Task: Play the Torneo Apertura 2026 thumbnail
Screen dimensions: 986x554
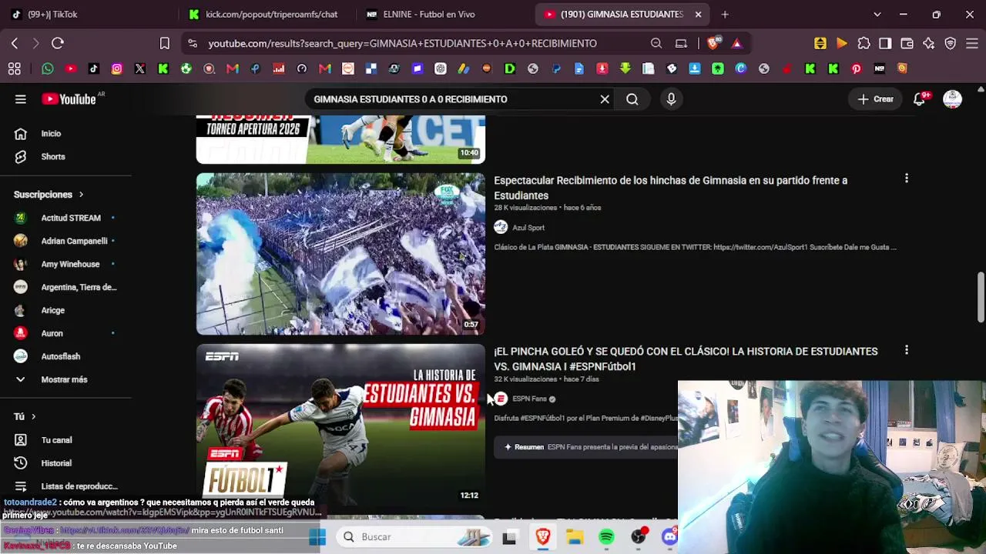Action: click(x=340, y=139)
